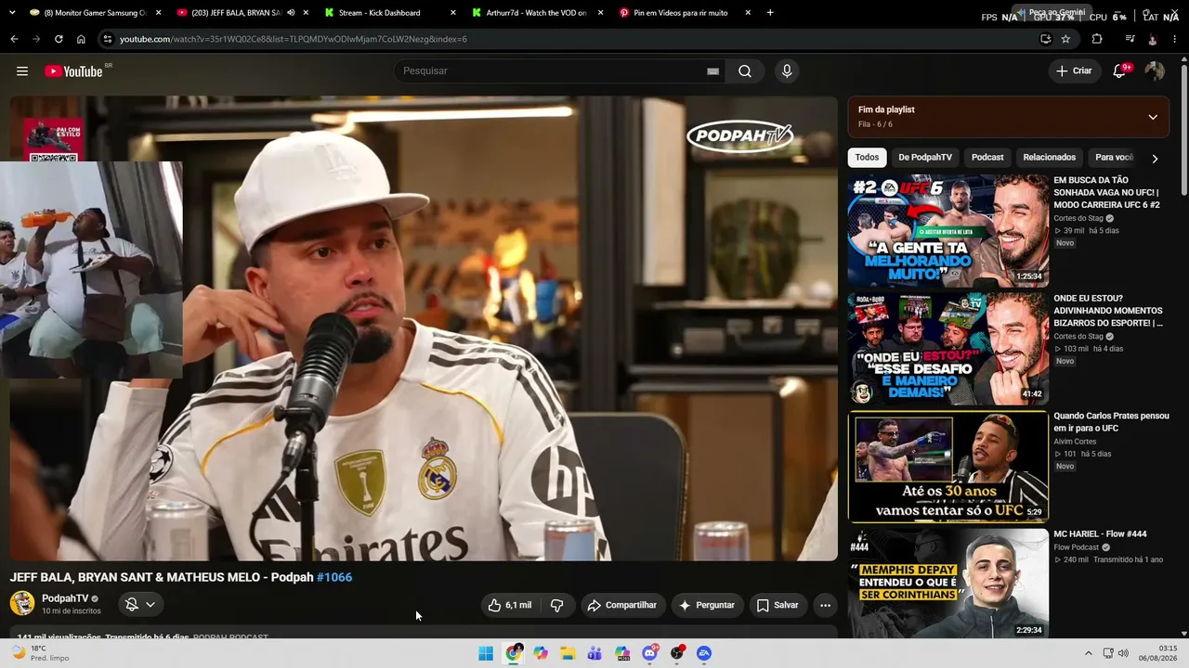Open the UFC 6 career mode thumbnail
This screenshot has width=1189, height=668.
tap(948, 231)
